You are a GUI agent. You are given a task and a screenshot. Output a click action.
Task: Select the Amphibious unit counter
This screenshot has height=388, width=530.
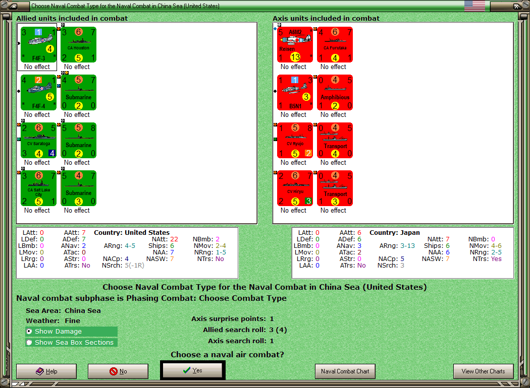click(x=335, y=92)
